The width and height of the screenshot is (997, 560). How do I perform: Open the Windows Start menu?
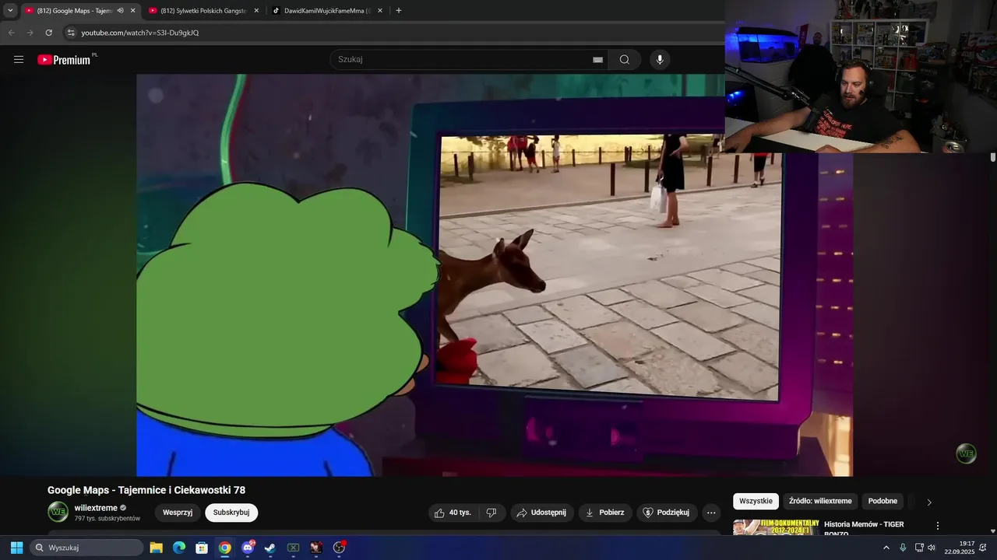click(x=16, y=548)
